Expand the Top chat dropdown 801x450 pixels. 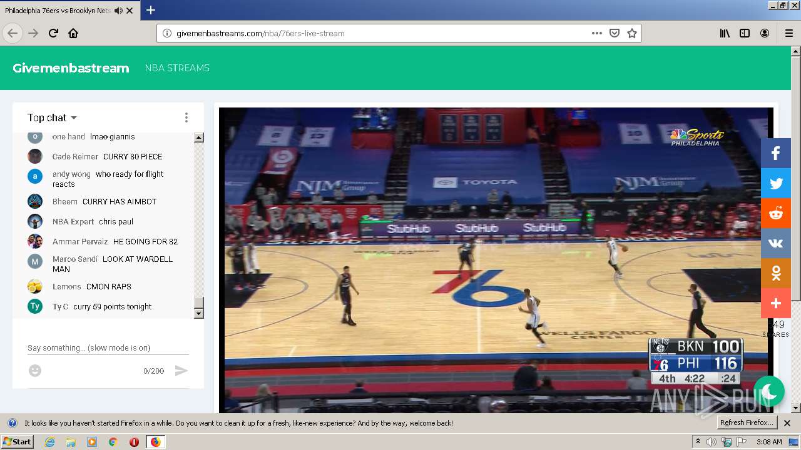(52, 117)
